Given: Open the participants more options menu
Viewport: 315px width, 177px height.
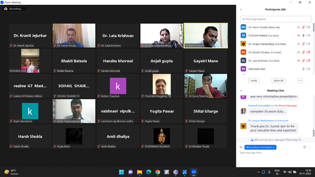Looking at the screenshot, I should pyautogui.click(x=300, y=81).
